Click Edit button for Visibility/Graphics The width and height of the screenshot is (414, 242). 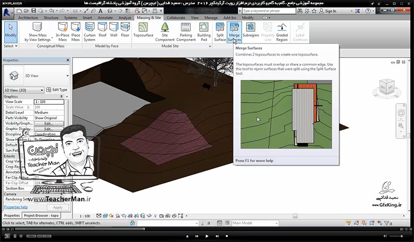tap(49, 123)
